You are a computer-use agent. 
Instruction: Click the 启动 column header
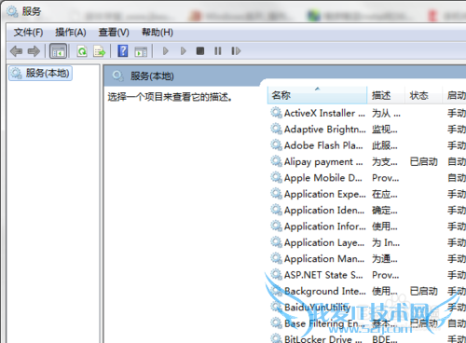pyautogui.click(x=454, y=95)
